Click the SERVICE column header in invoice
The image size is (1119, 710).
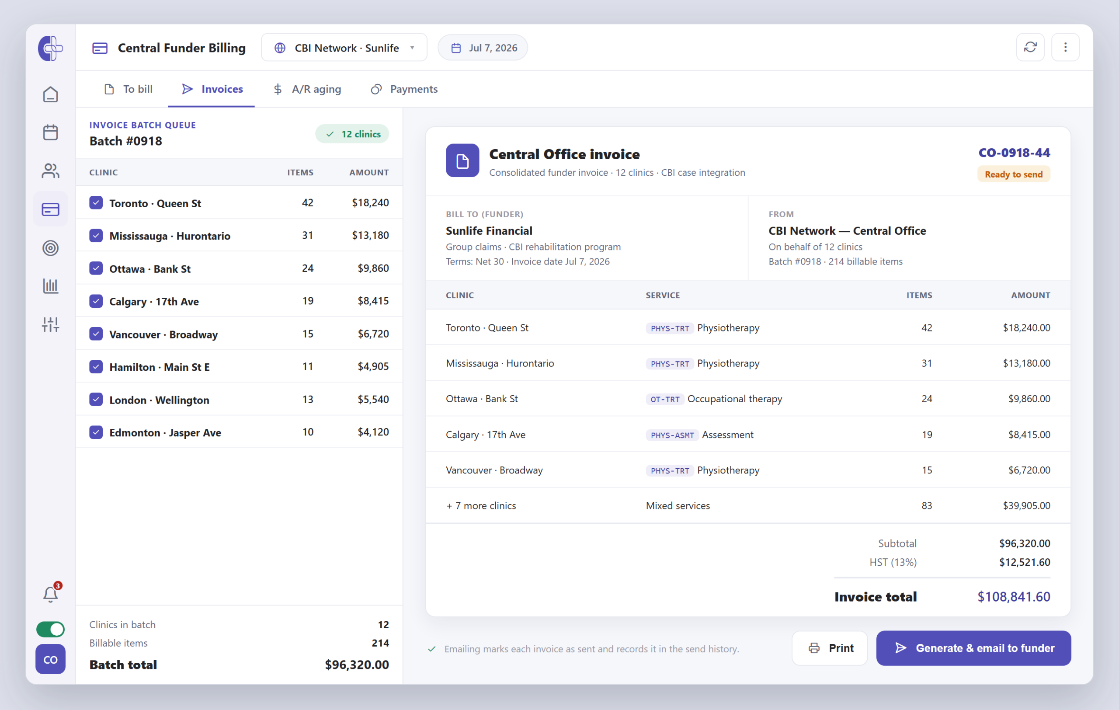click(x=663, y=295)
